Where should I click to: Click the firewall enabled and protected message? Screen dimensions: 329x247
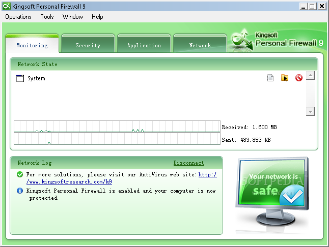pos(121,194)
